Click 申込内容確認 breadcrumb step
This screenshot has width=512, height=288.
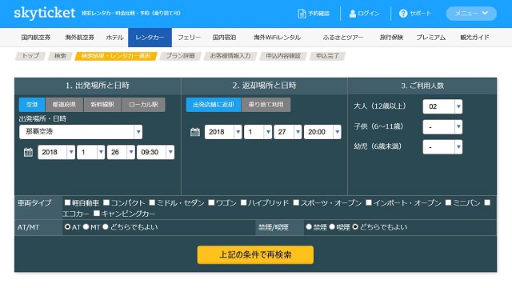pos(283,56)
